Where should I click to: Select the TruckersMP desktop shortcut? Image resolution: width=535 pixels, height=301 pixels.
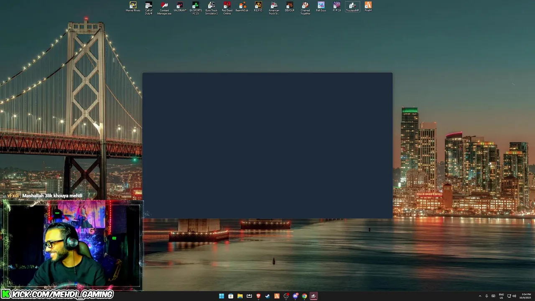coord(352,7)
